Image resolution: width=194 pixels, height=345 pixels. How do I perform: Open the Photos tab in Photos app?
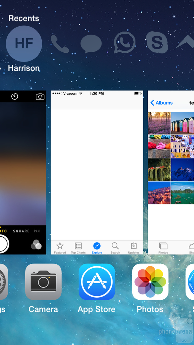click(163, 248)
